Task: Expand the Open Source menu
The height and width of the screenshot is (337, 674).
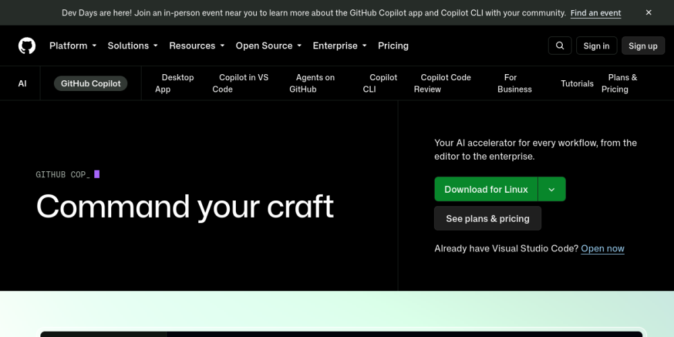Action: [x=268, y=46]
